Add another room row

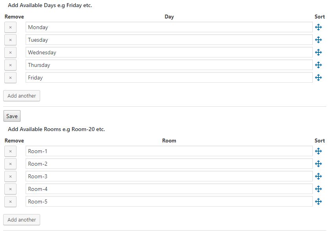point(22,220)
